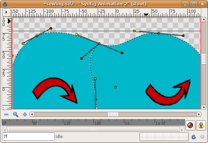Image resolution: width=208 pixels, height=143 pixels.
Task: Click the vertical scrollbar up arrow
Action: pos(204,20)
